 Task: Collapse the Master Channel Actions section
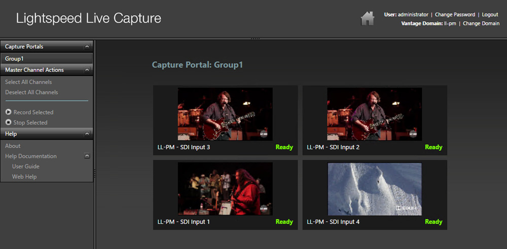tap(87, 70)
